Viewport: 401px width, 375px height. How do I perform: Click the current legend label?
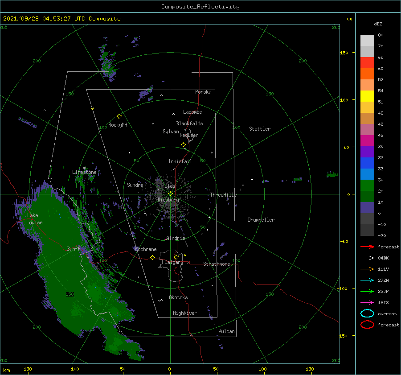pyautogui.click(x=387, y=313)
